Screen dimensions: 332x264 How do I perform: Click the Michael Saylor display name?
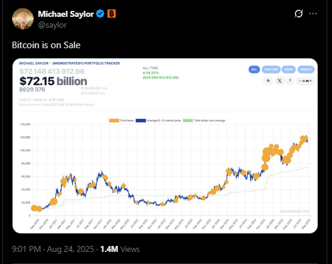point(66,14)
